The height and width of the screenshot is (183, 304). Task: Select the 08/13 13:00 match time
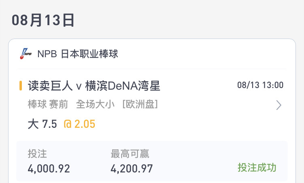(260, 85)
